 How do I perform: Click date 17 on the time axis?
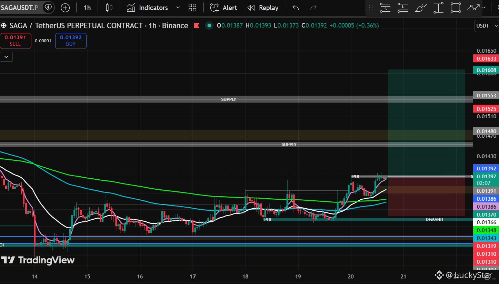point(193,276)
